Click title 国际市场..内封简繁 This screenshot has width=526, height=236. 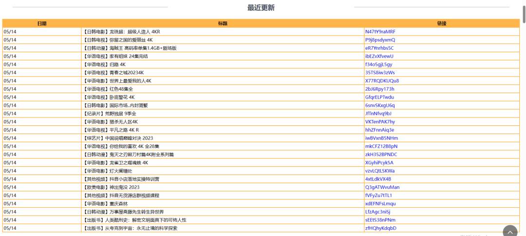point(129,105)
